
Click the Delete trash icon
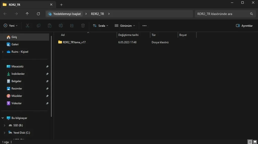83,26
